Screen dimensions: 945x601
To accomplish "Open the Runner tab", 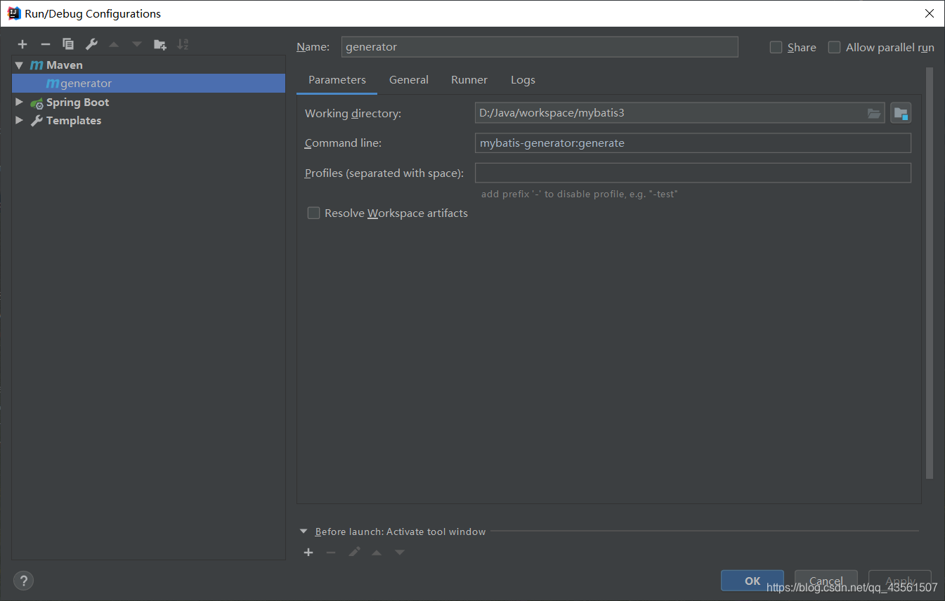I will pos(469,79).
